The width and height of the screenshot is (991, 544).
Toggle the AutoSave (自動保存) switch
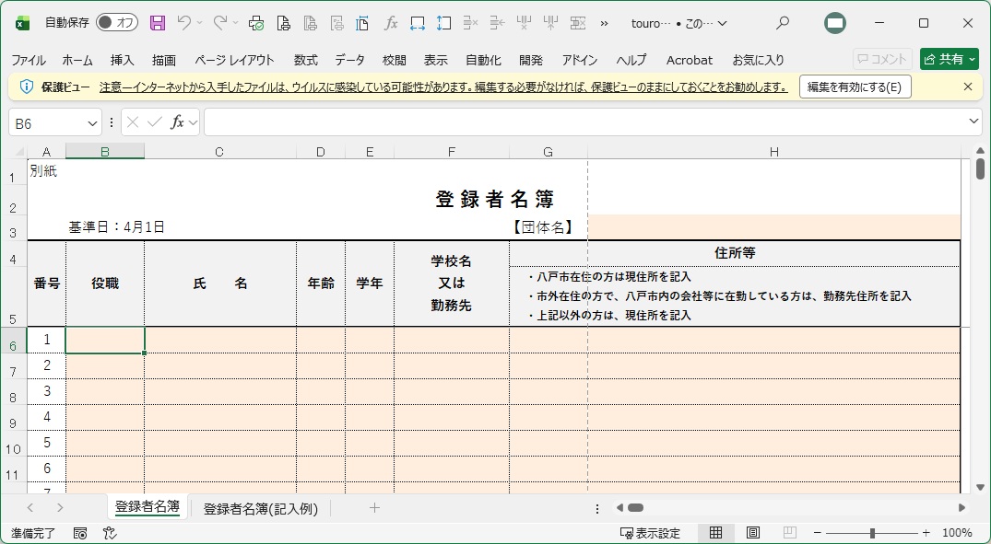click(x=116, y=23)
